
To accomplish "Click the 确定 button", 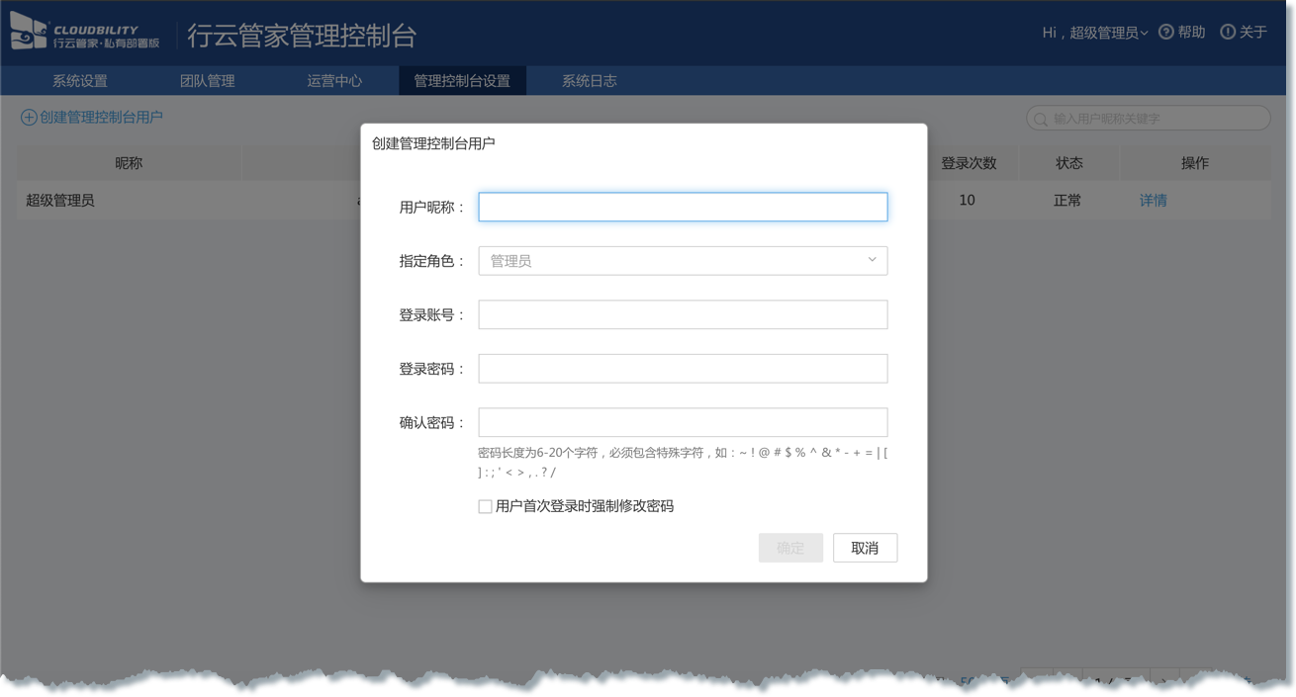I will 790,548.
